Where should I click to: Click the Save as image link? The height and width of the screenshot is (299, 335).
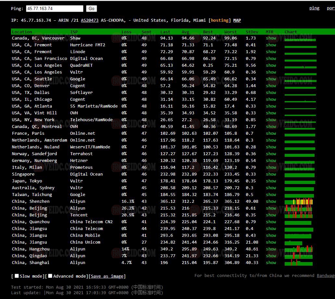tap(107, 276)
